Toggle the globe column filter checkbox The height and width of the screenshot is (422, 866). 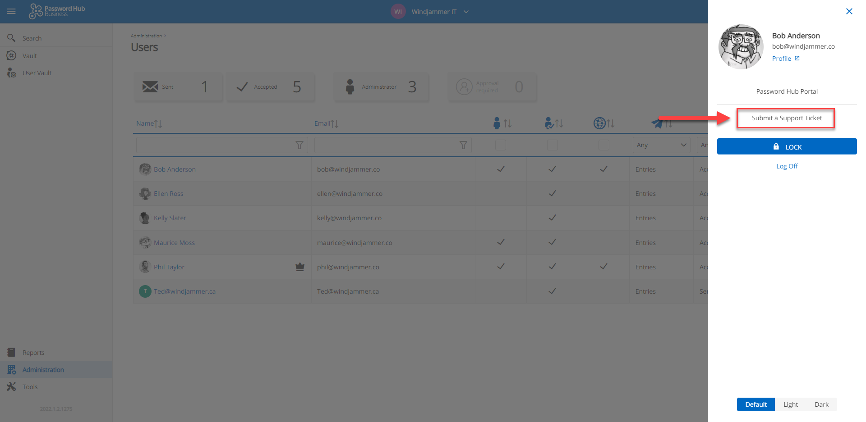pos(603,145)
